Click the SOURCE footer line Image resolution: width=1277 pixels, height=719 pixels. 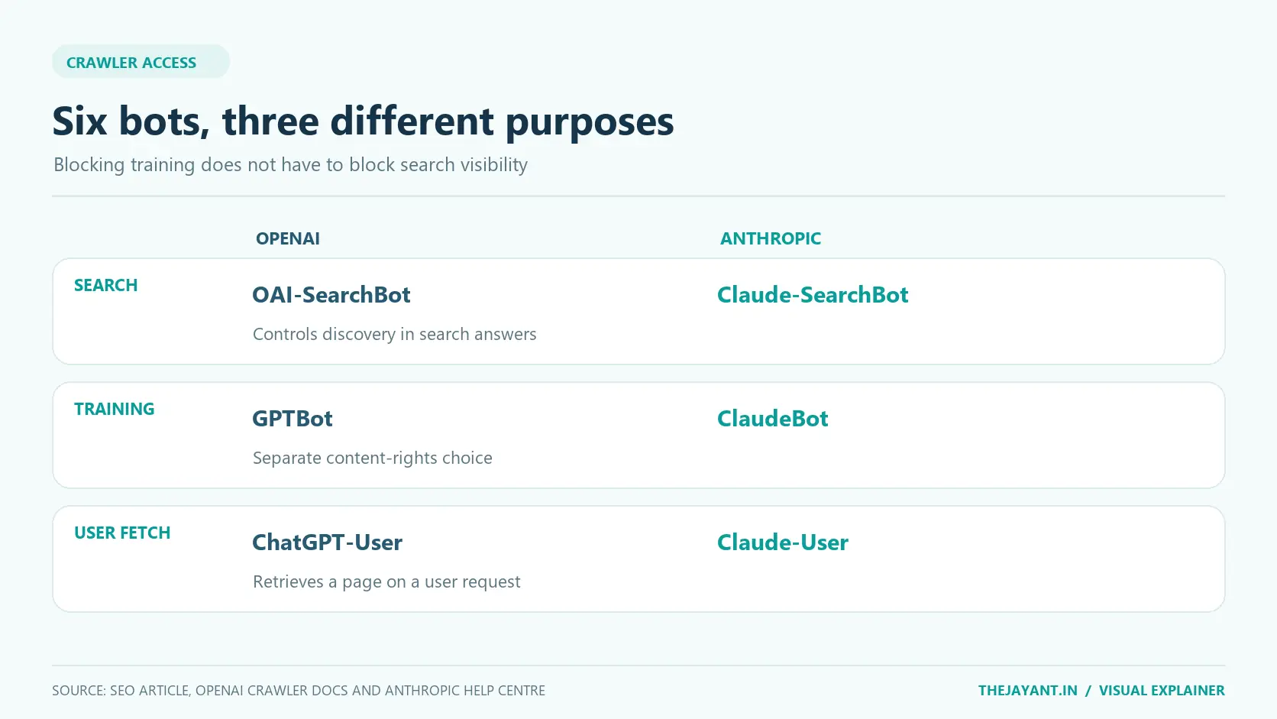(299, 691)
